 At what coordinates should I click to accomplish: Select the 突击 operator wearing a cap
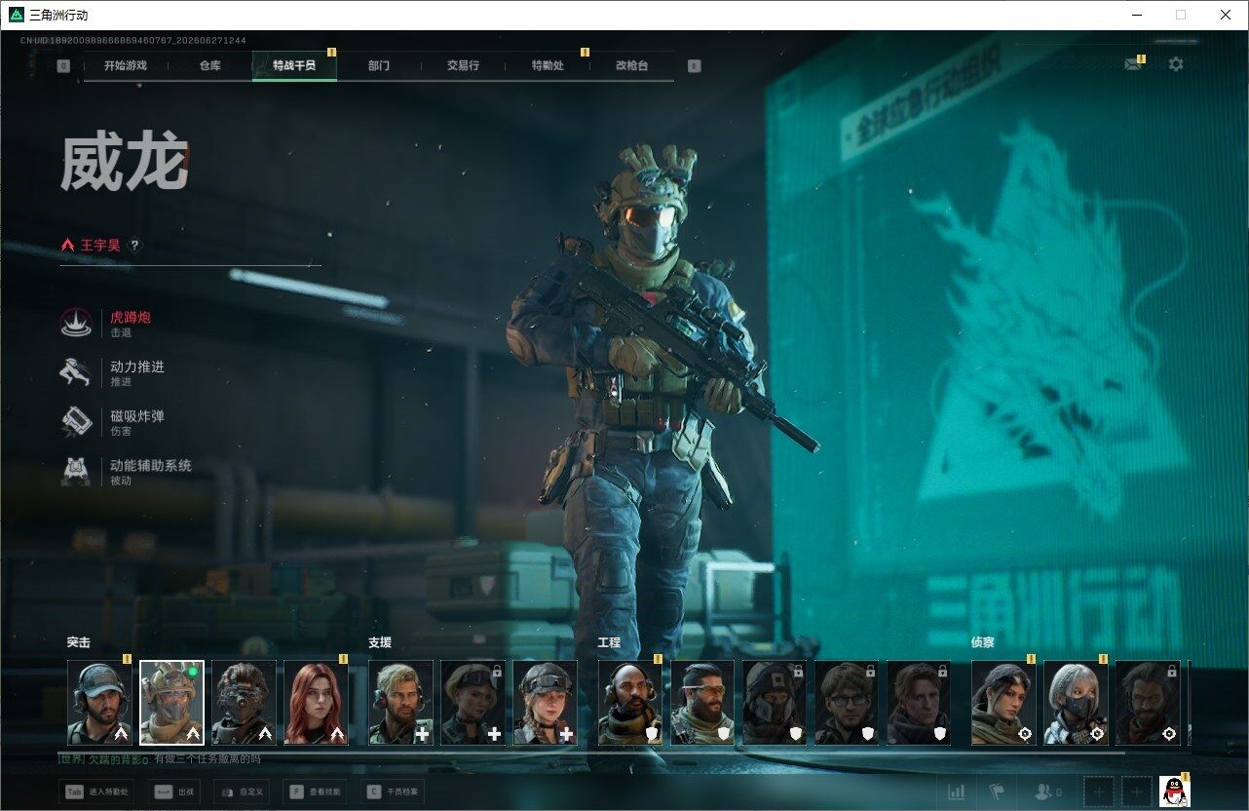click(x=99, y=703)
